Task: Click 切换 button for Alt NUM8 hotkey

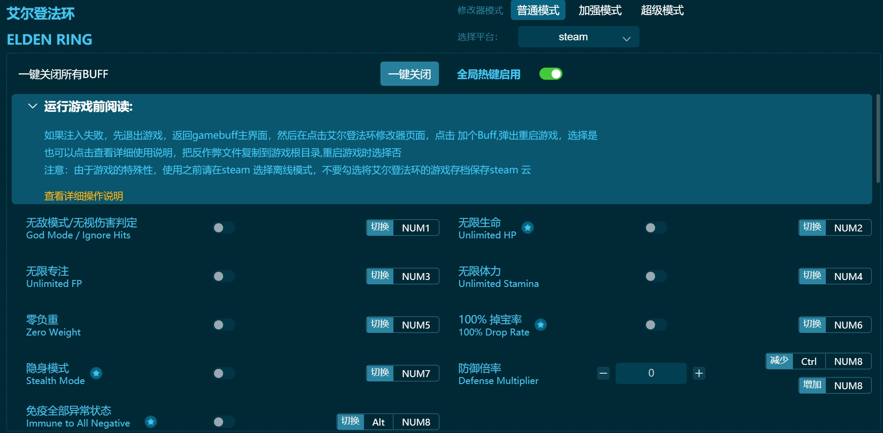Action: coord(351,422)
